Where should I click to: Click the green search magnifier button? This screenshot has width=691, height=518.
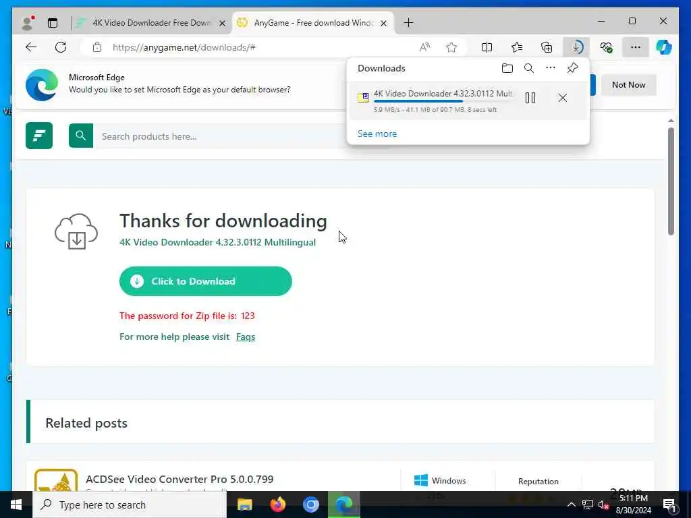point(81,136)
